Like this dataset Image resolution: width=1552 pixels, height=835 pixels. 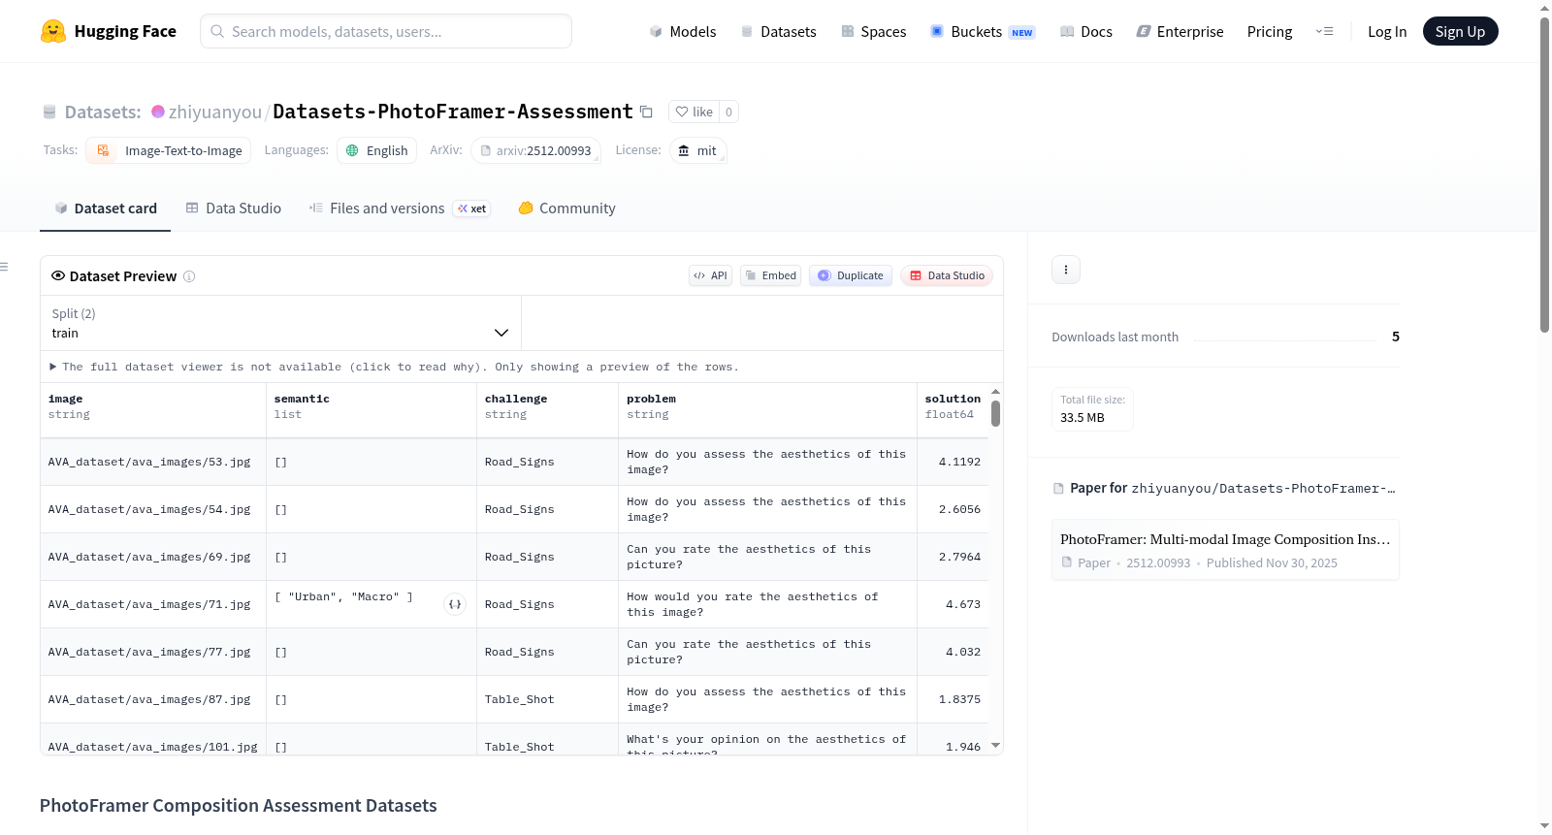coord(695,112)
